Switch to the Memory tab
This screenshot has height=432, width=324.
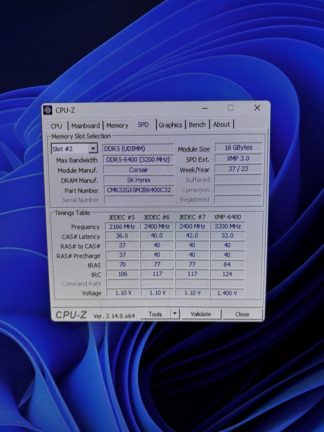tap(117, 125)
